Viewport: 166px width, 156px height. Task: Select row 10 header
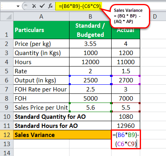coord(7,116)
